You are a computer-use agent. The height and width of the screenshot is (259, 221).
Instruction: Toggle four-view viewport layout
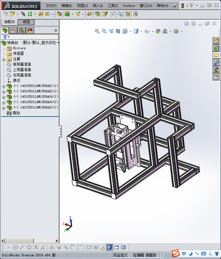123,247
